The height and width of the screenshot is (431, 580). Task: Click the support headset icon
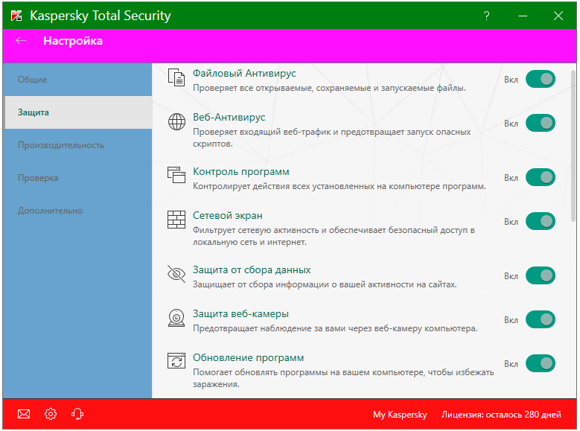pyautogui.click(x=77, y=414)
